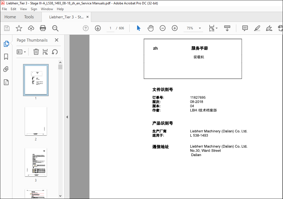Click the order number 11827695

(x=198, y=97)
